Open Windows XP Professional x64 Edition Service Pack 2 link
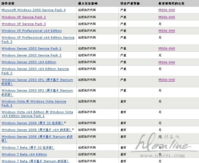This screenshot has width=199, height=163. pyautogui.click(x=38, y=39)
